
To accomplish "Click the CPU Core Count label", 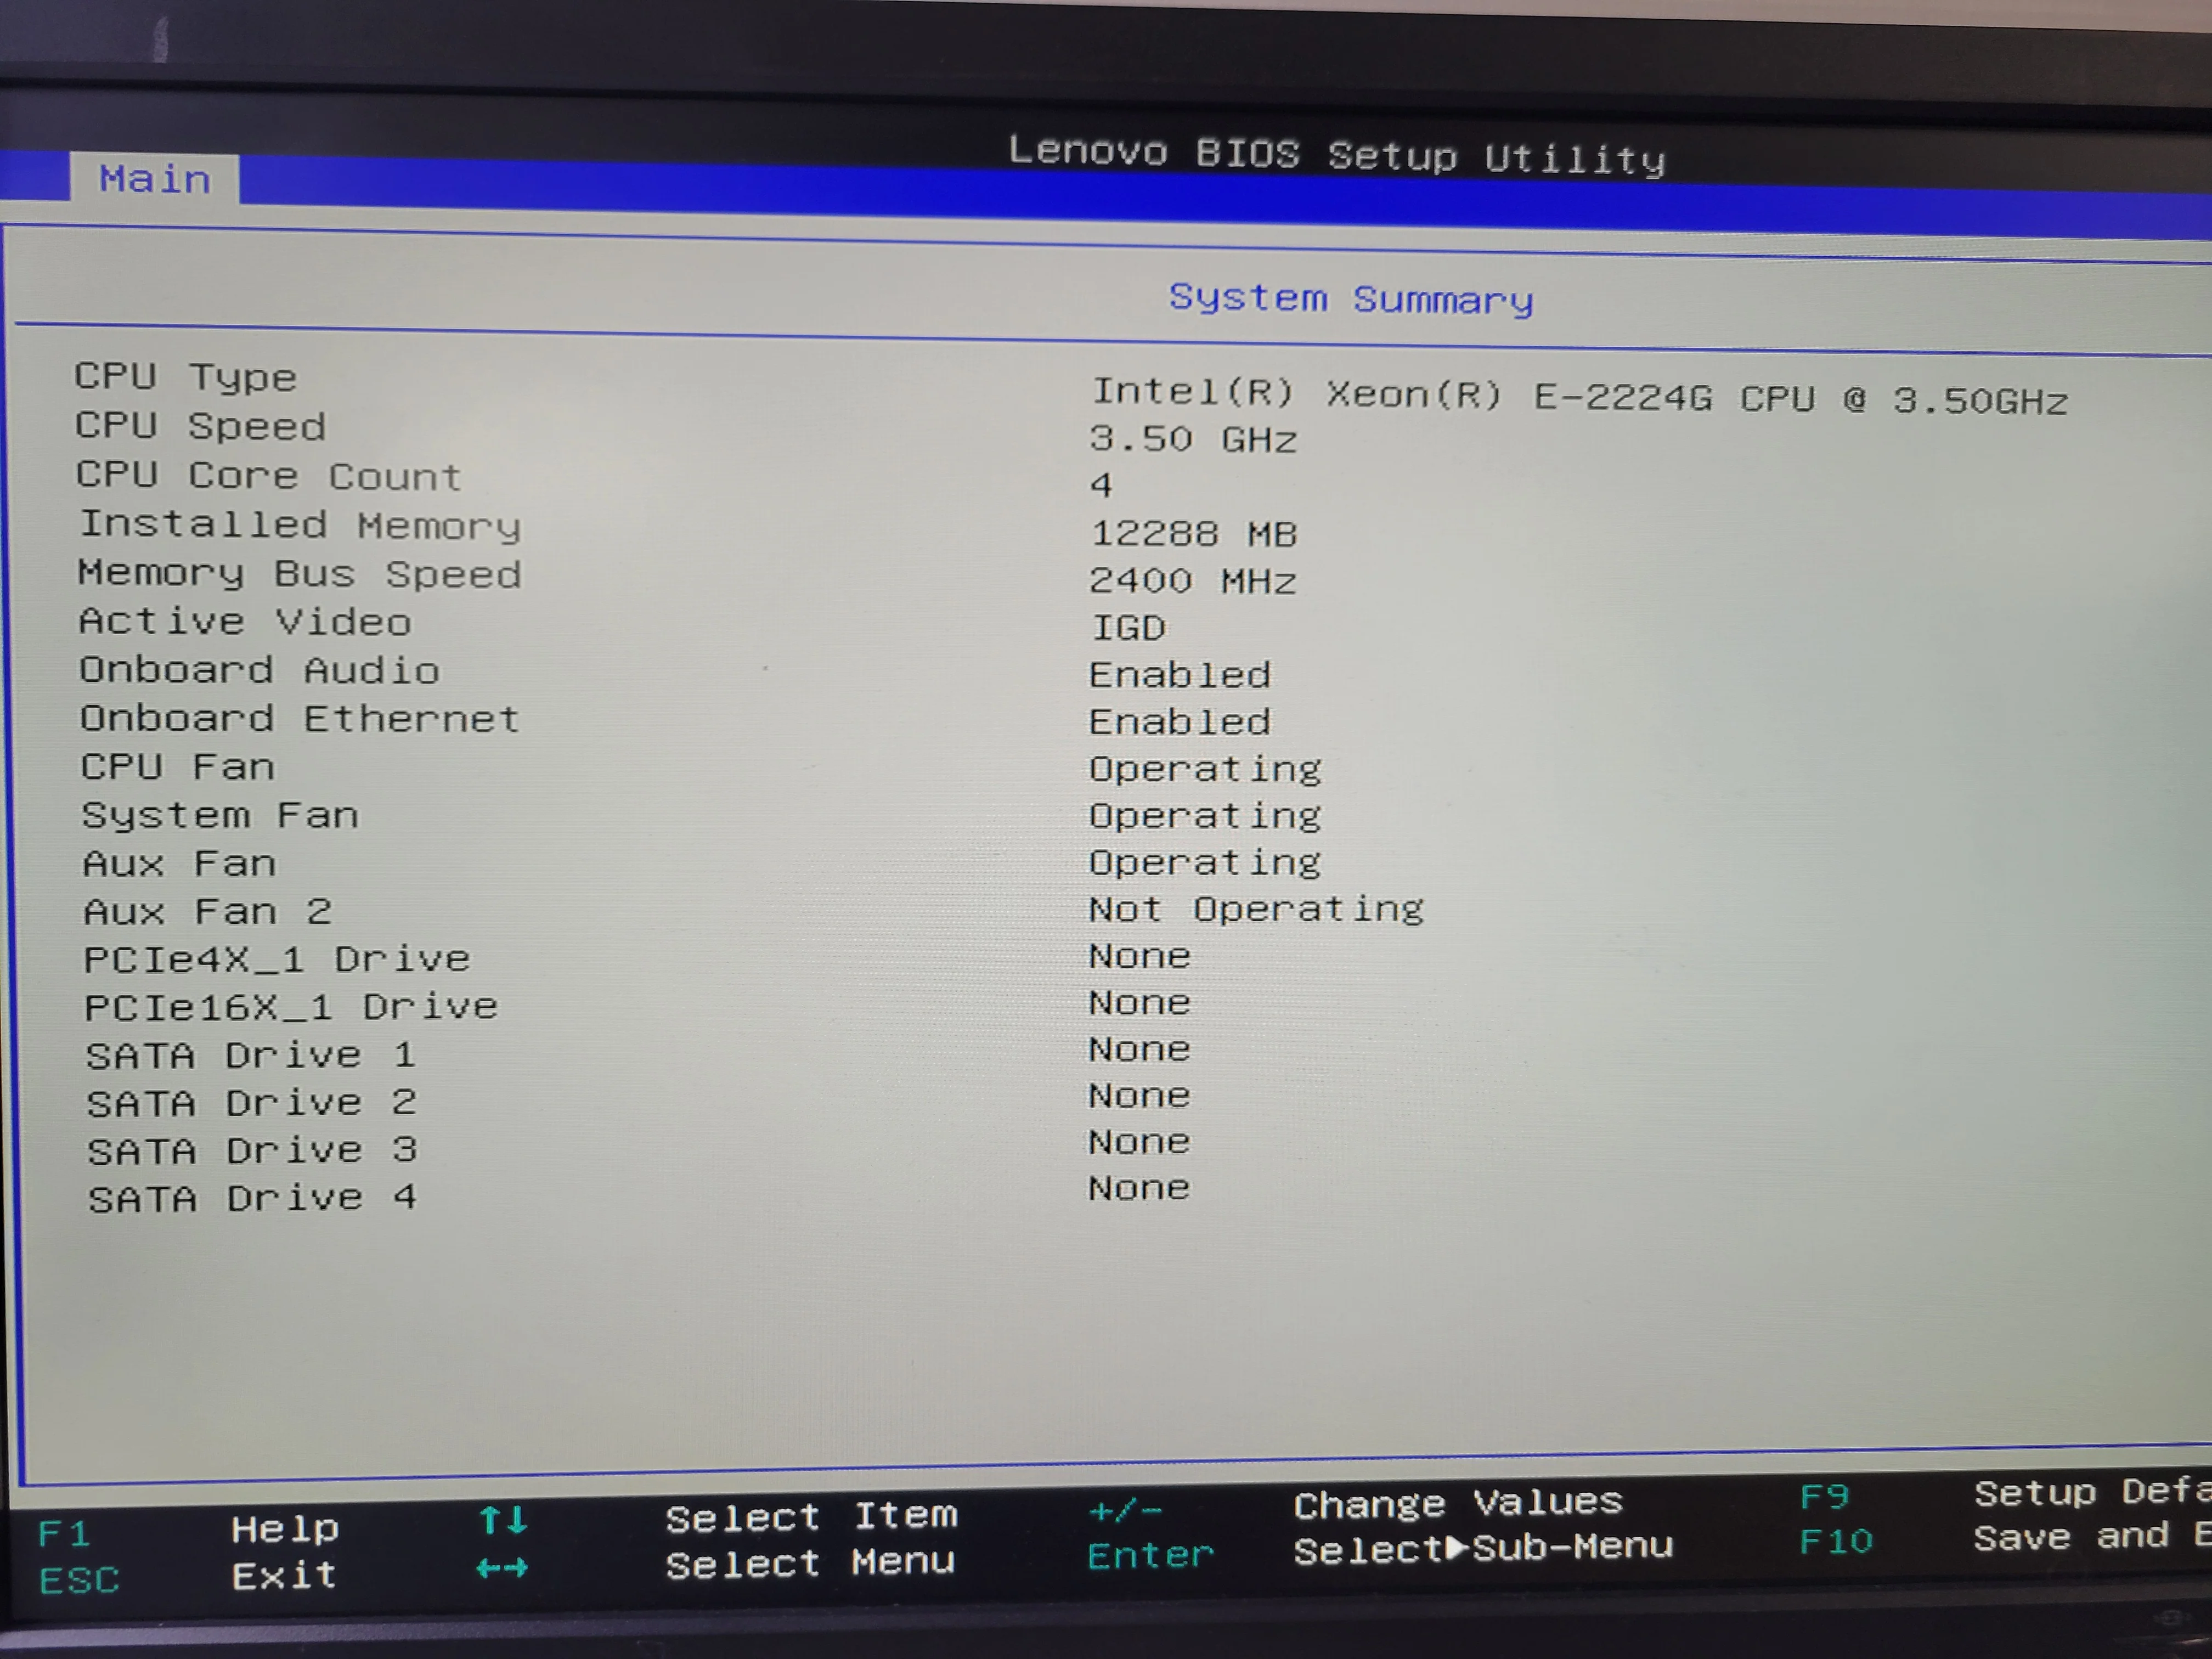I will pos(269,475).
